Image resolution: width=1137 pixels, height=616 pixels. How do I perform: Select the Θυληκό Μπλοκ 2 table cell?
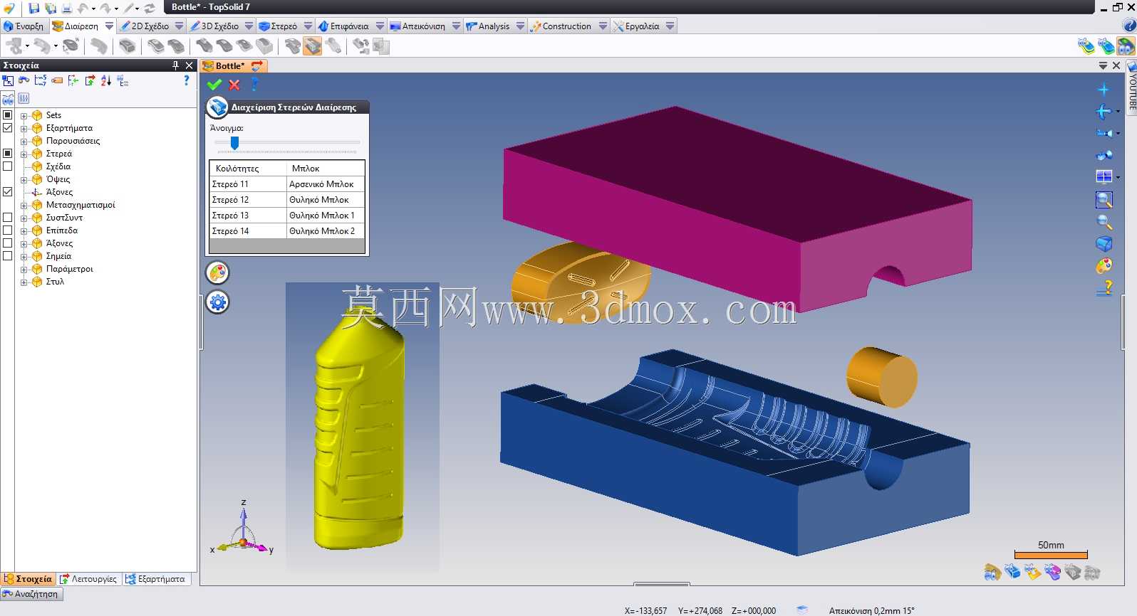pyautogui.click(x=325, y=231)
